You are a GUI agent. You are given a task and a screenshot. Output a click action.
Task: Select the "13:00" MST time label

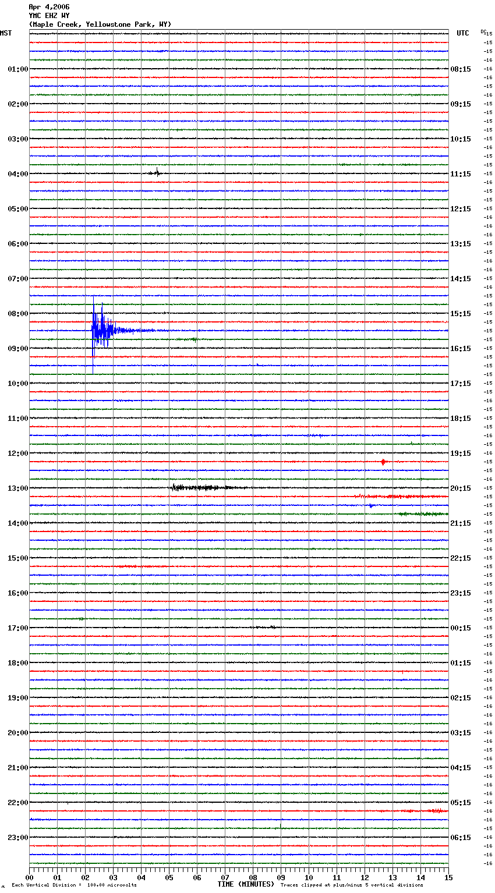click(x=18, y=488)
